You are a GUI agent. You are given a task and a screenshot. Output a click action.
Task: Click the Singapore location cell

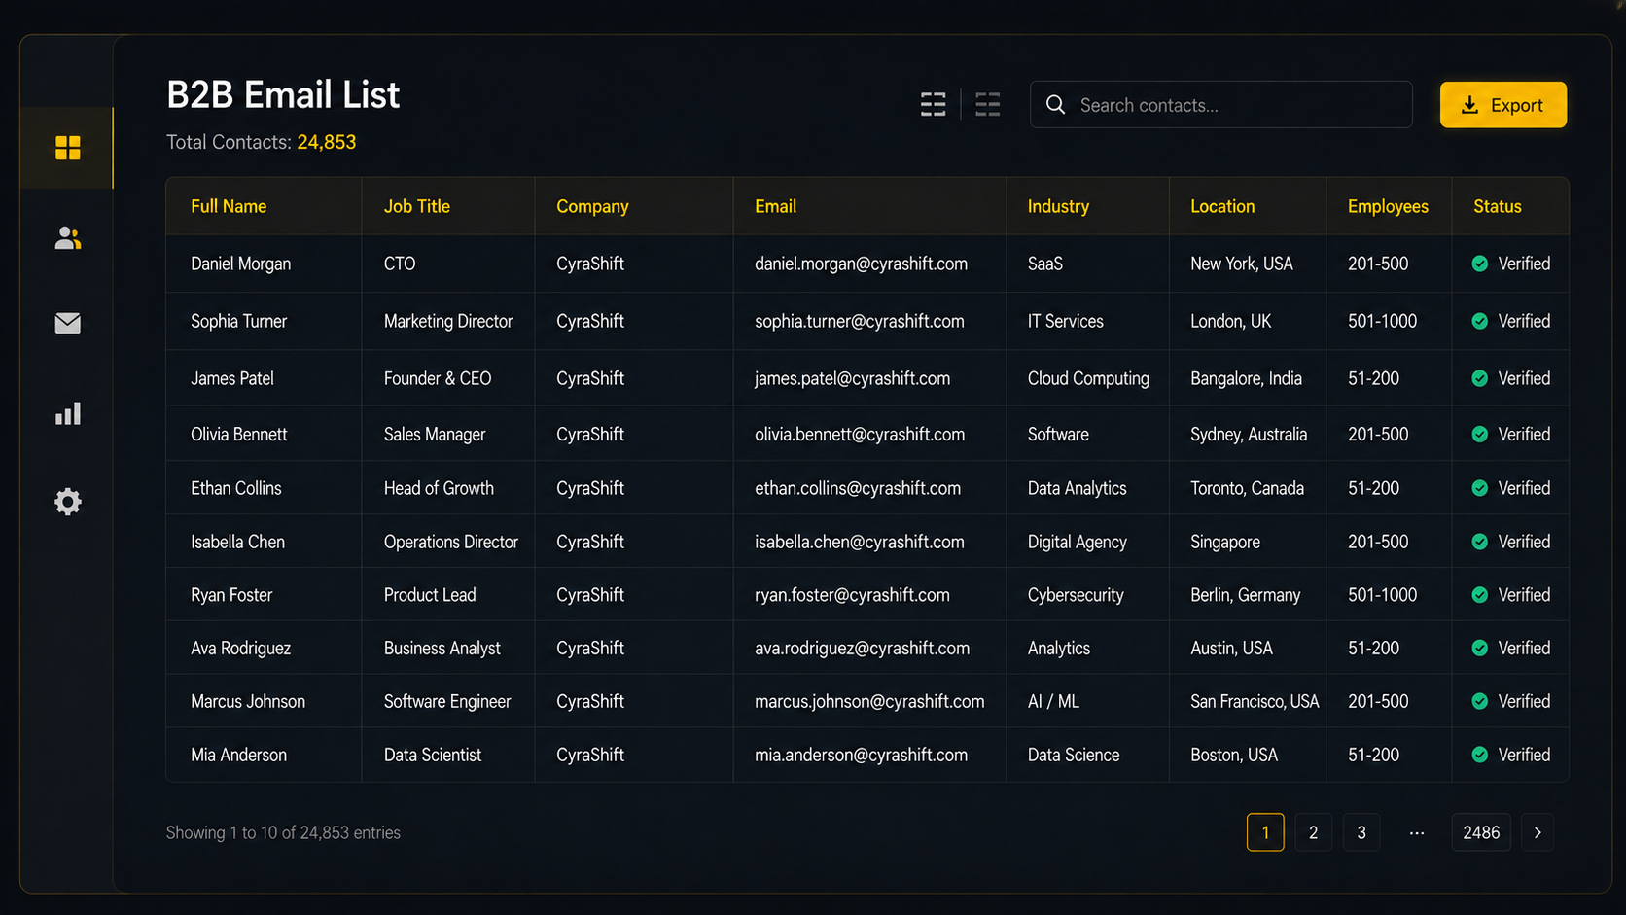point(1225,542)
